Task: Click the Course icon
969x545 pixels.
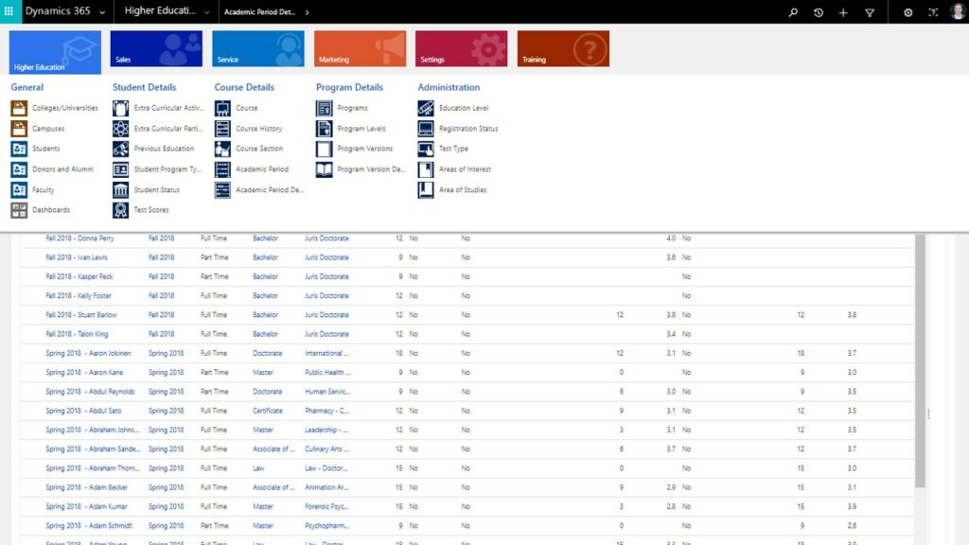Action: point(222,108)
